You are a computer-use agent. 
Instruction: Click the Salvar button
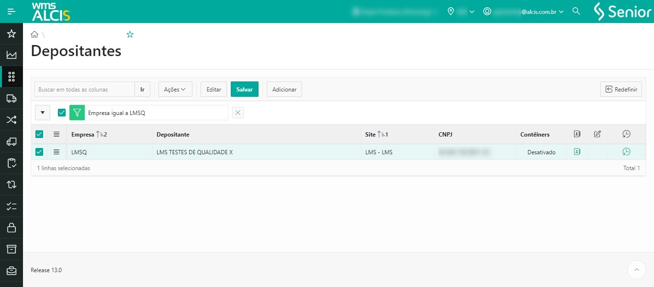245,89
